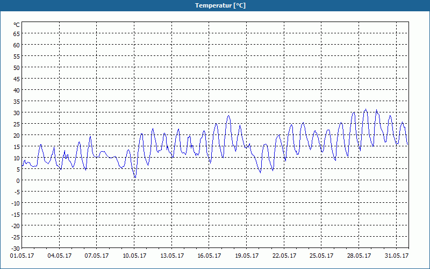
Task: Click the 16.05.17 date label
Action: point(209,256)
